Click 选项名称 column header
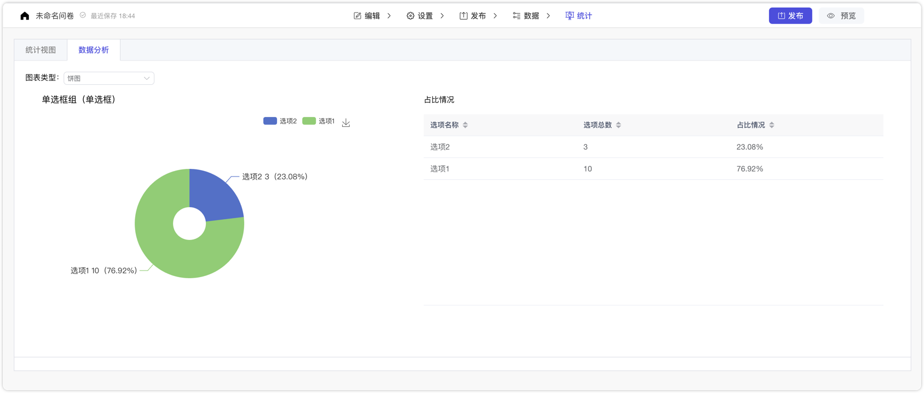Viewport: 924px width, 393px height. (x=444, y=125)
